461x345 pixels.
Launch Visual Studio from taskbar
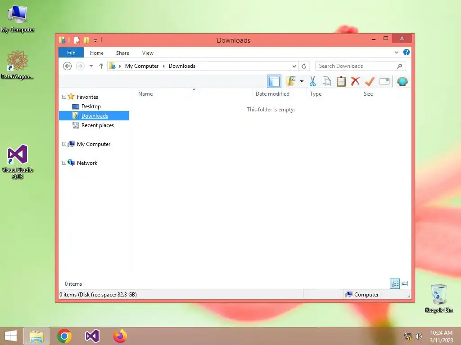92,336
